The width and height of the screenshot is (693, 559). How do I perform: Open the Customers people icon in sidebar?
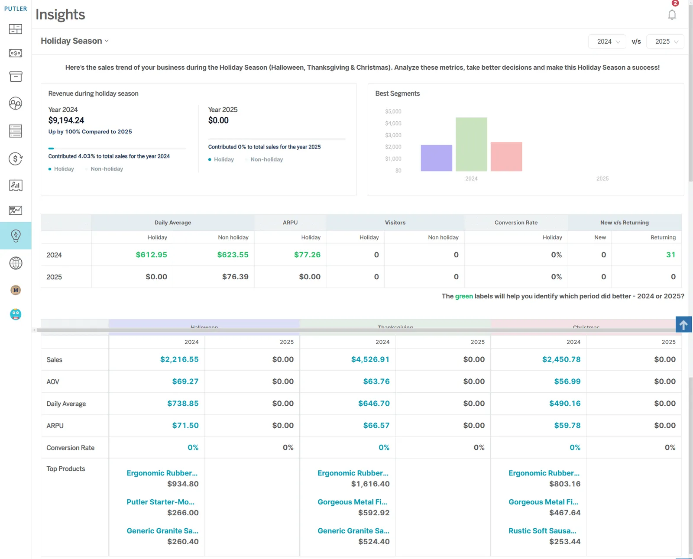[x=16, y=103]
